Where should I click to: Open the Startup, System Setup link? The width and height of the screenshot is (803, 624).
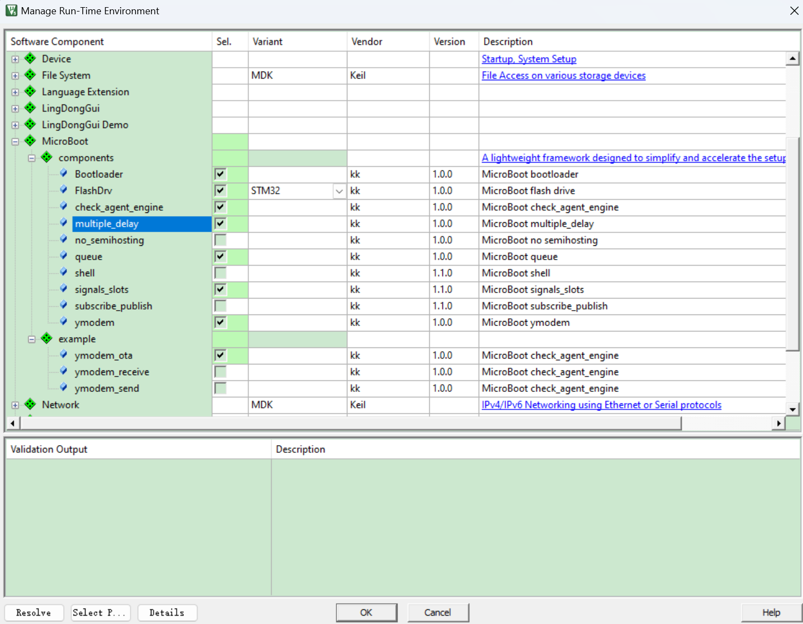click(529, 59)
